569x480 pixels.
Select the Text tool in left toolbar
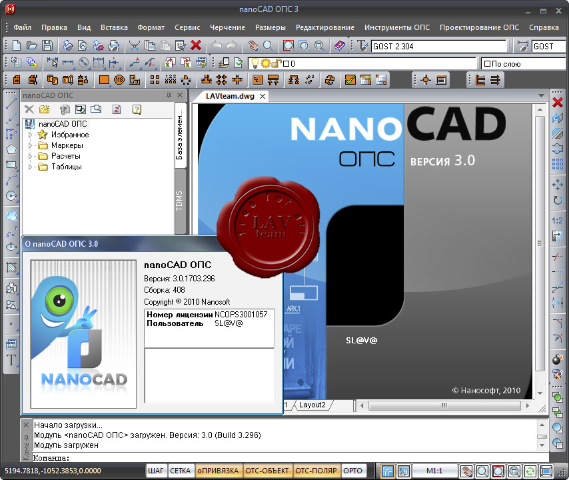pos(11,360)
